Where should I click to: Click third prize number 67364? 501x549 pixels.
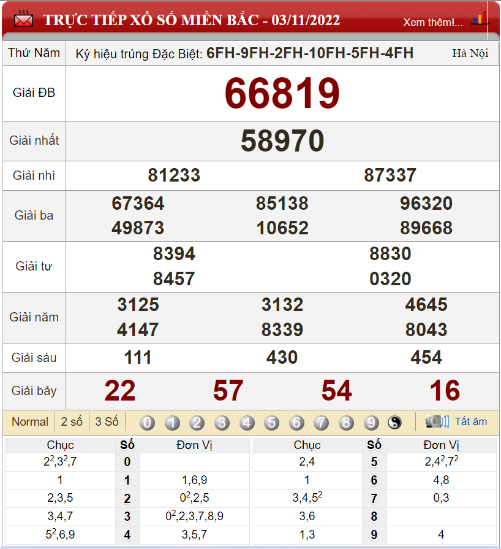pos(138,204)
